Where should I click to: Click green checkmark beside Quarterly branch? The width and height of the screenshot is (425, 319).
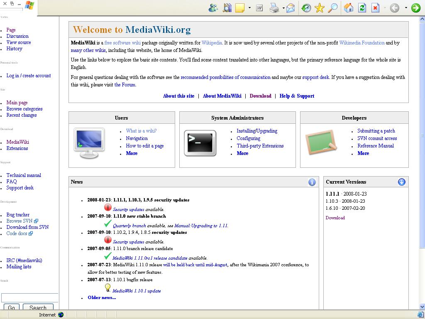(x=107, y=223)
